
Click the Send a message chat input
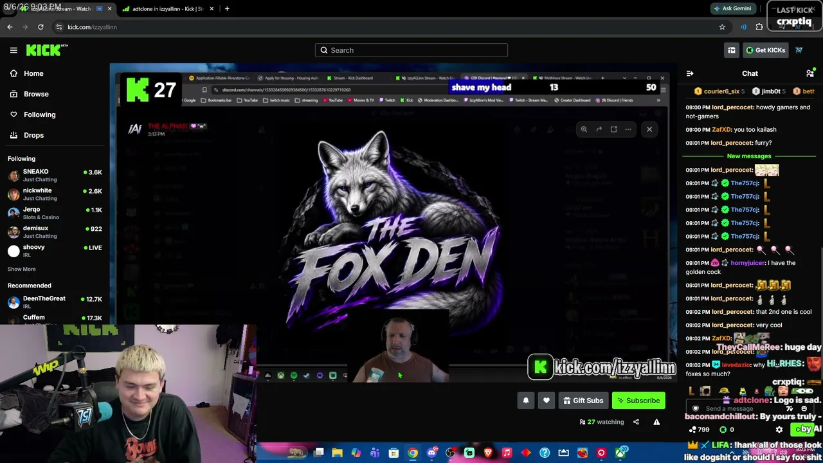(749, 408)
